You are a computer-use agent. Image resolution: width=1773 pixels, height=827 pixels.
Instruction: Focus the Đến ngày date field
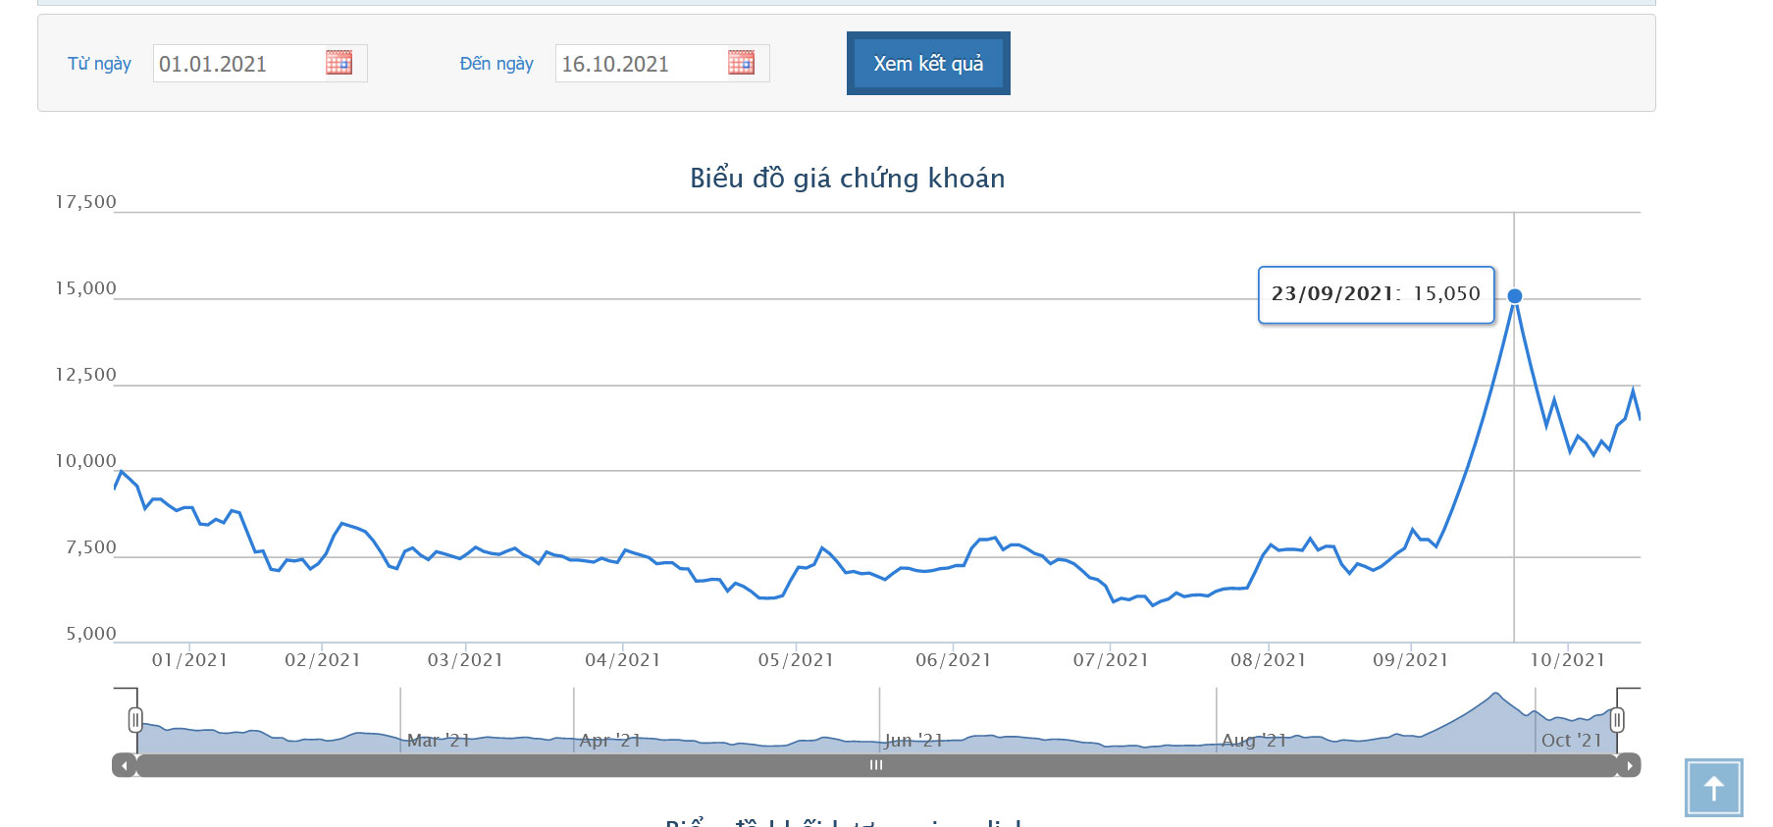tap(640, 64)
